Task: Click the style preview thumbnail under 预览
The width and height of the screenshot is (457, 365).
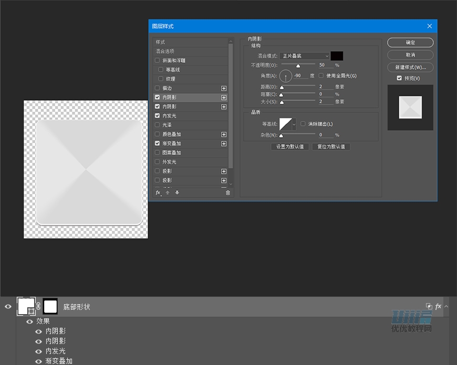Action: click(410, 108)
